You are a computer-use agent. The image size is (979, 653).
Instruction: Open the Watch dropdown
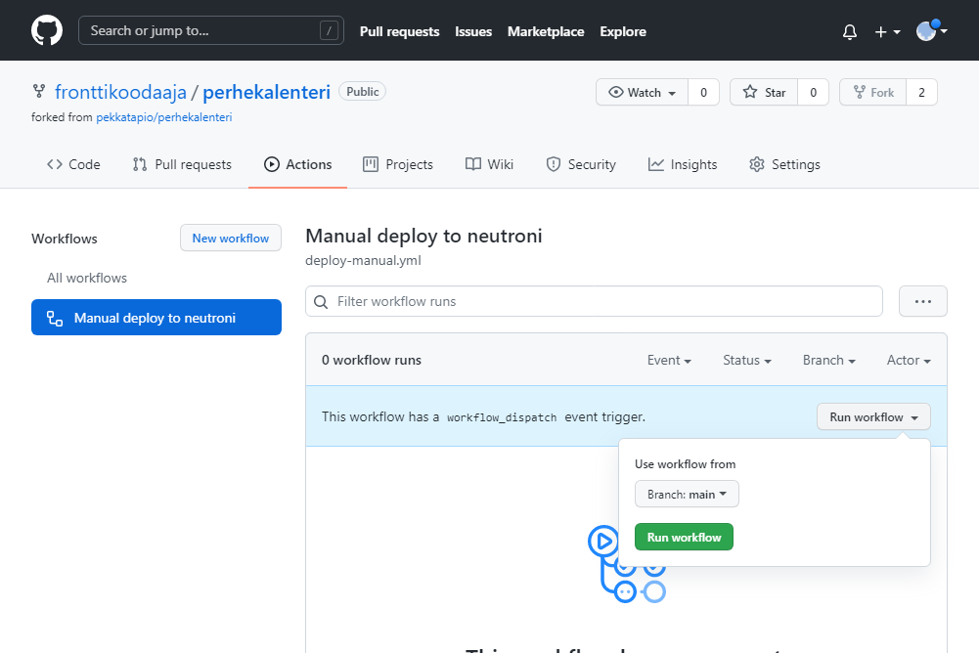pyautogui.click(x=642, y=93)
